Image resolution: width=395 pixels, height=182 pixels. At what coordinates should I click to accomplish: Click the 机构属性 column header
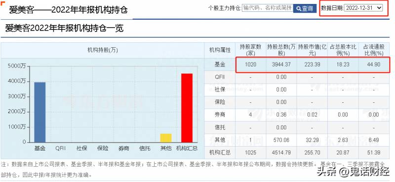(220, 50)
